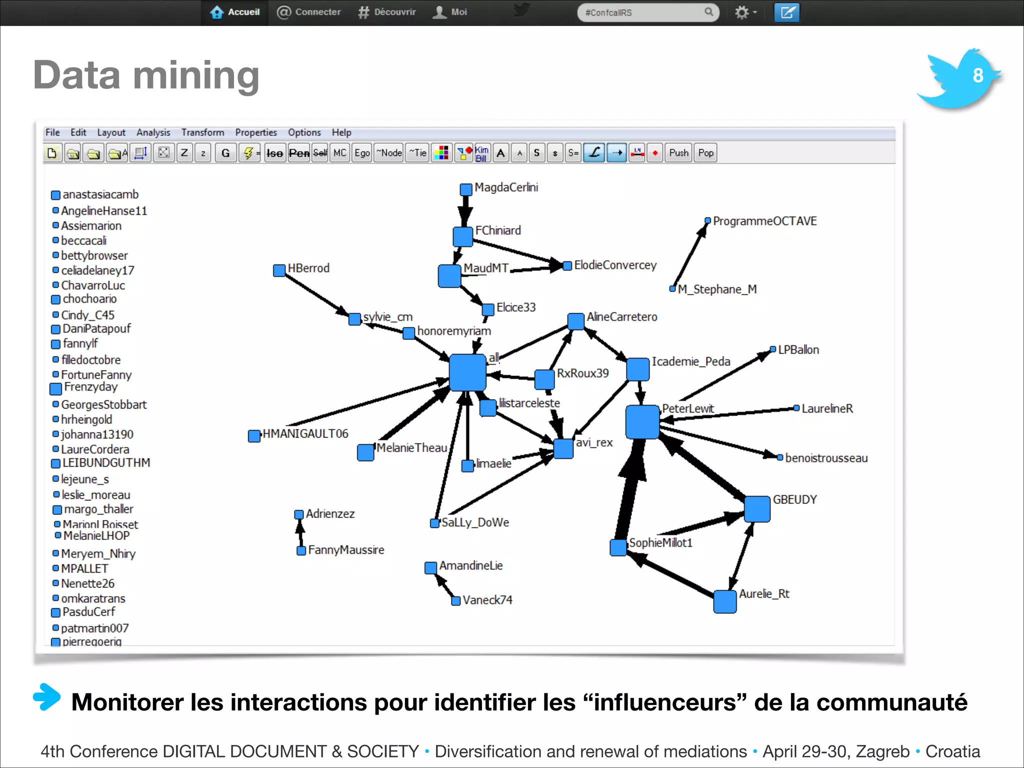Click the Moi profile tab
The image size is (1024, 768).
[449, 12]
